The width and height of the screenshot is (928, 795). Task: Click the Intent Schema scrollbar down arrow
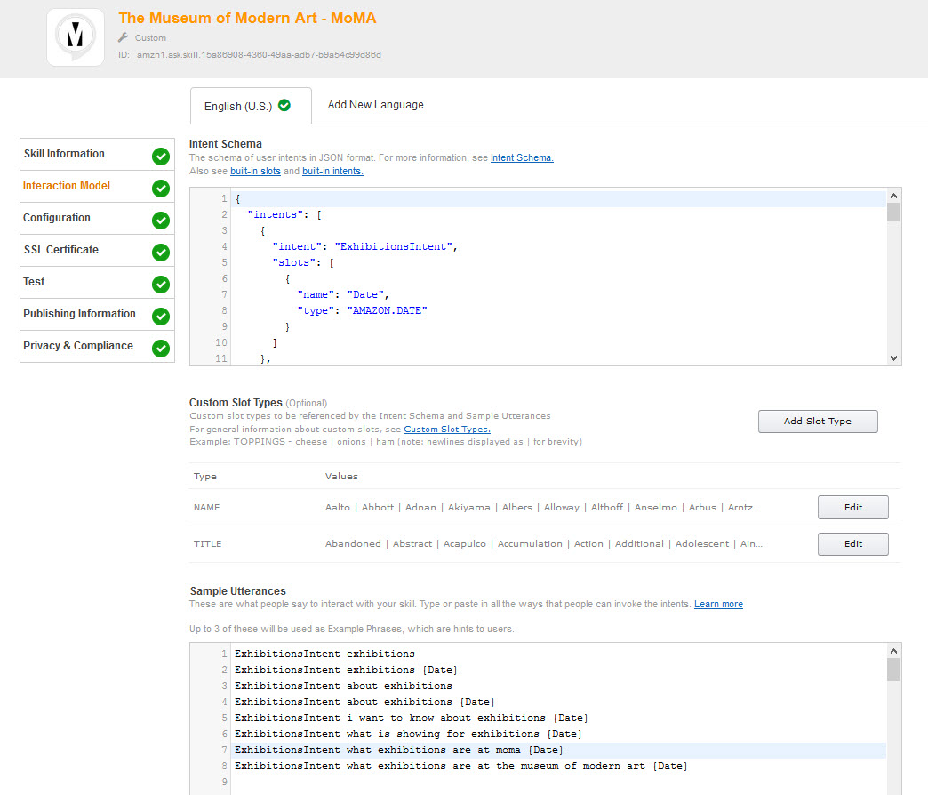[893, 358]
